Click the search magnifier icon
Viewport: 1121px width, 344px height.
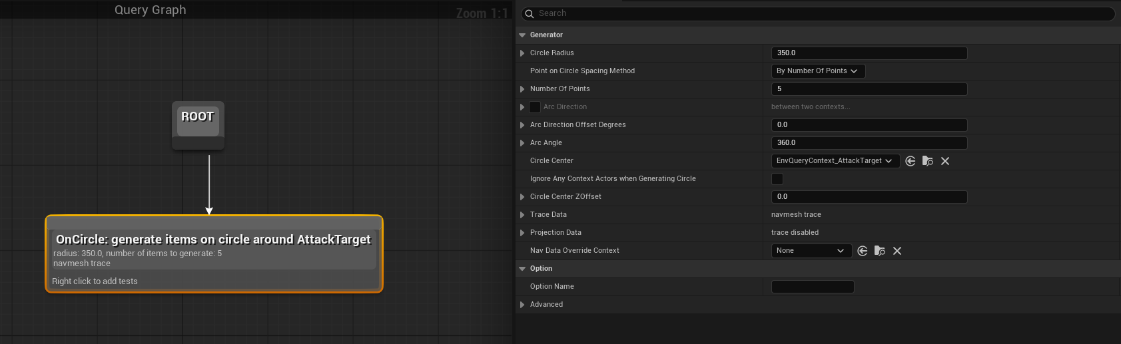530,13
